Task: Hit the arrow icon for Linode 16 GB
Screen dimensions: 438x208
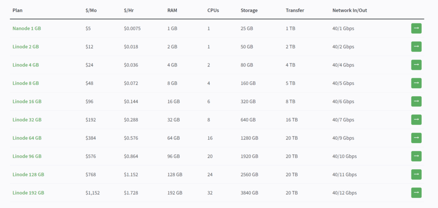Action: point(416,101)
